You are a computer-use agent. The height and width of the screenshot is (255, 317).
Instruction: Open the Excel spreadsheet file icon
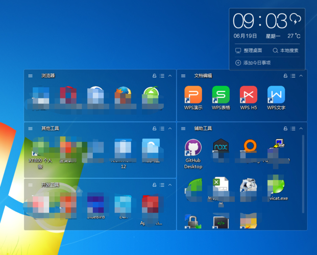(221, 186)
